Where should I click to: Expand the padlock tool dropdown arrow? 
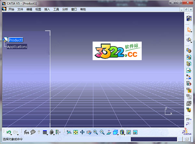[54, 135]
